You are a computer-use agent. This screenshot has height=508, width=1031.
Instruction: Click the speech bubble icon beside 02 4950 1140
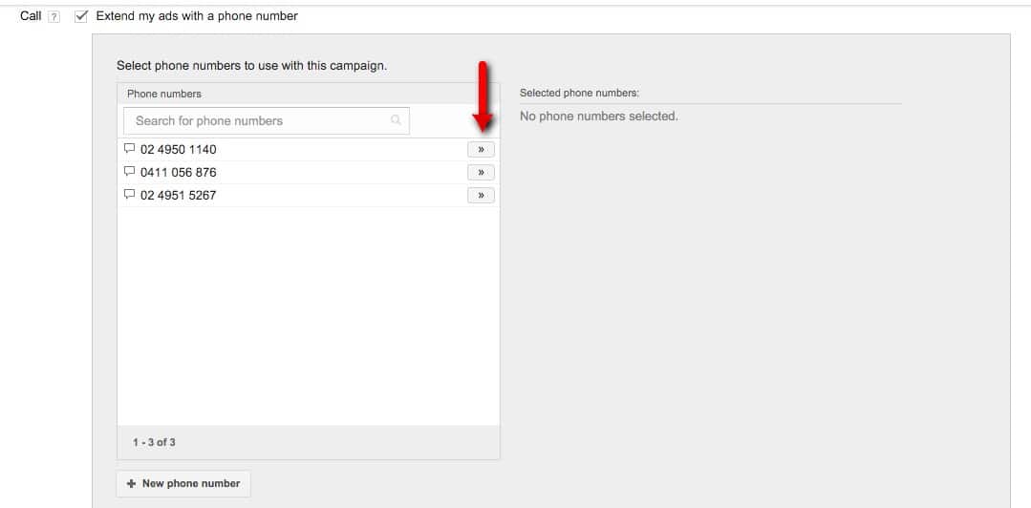point(130,149)
